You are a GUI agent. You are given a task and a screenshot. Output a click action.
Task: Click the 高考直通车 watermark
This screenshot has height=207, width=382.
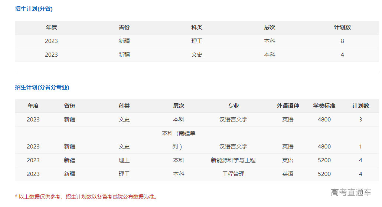tap(351, 192)
